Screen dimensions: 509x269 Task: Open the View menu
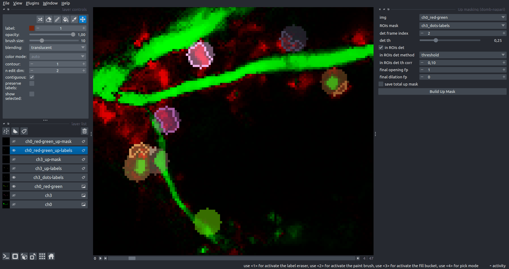pyautogui.click(x=17, y=3)
